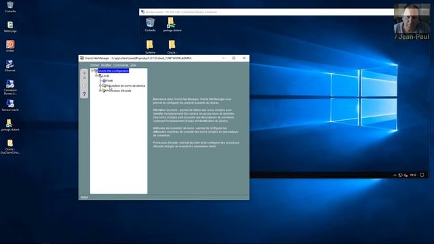Expand the Résolution de noms de service node
Image resolution: width=434 pixels, height=244 pixels.
click(x=100, y=85)
